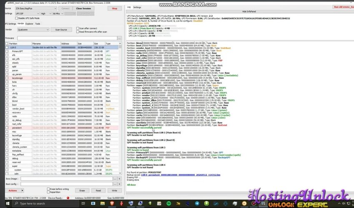Tick the checkbox for the persistent partition
Image resolution: width=354 pixels, height=208 pixels.
[x=7, y=128]
